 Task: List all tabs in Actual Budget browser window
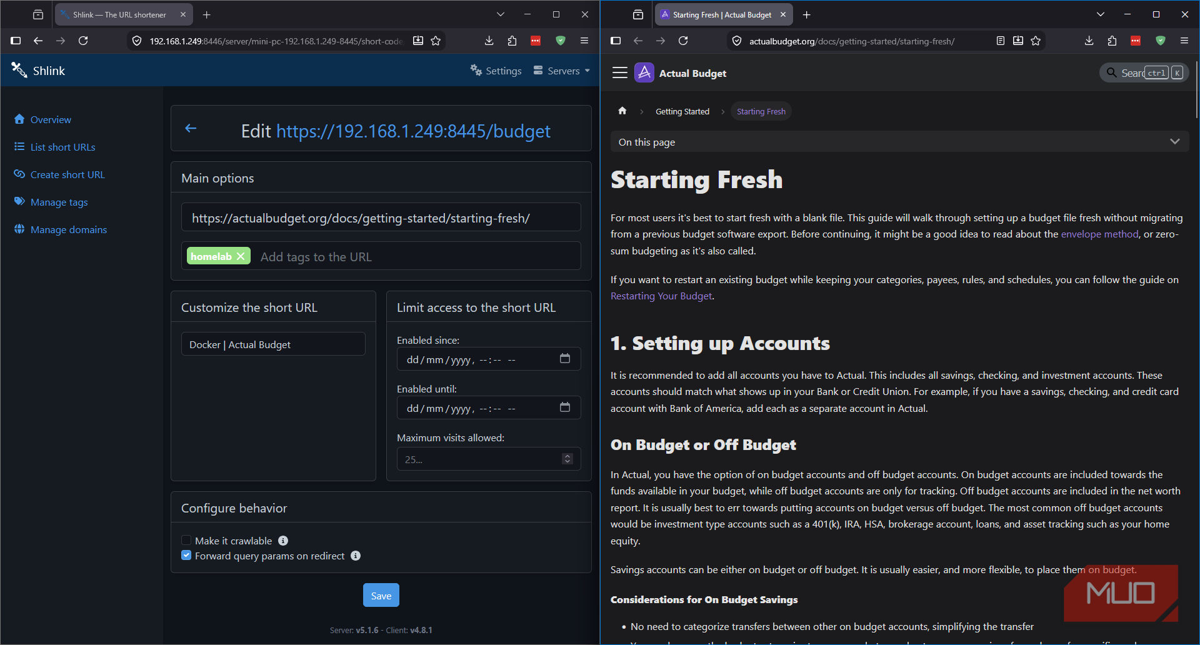pyautogui.click(x=1101, y=14)
